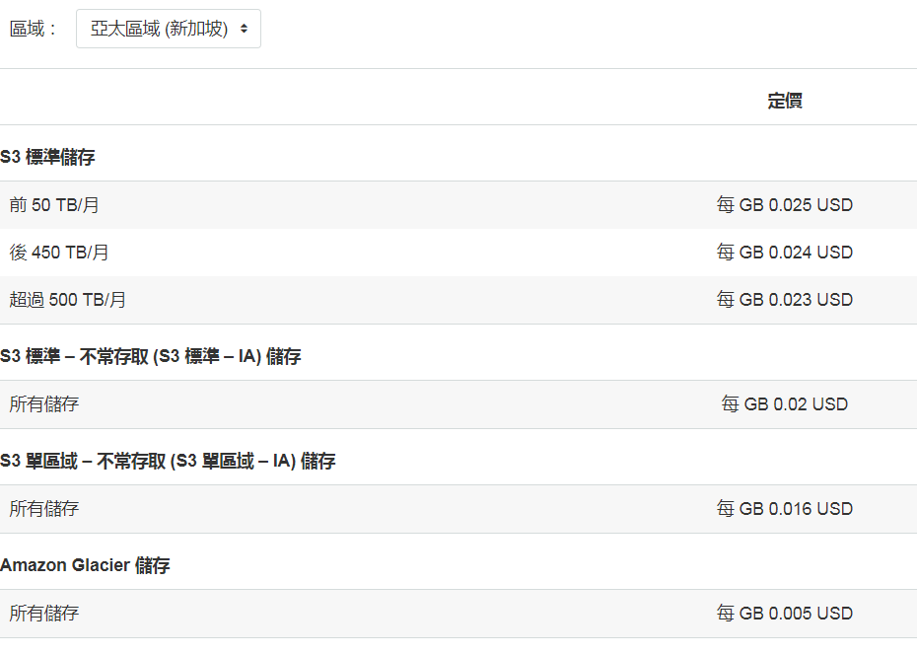Click 所有儲存 under S3 單區域 – IA
Viewport: 917px width, 655px height.
(x=43, y=509)
